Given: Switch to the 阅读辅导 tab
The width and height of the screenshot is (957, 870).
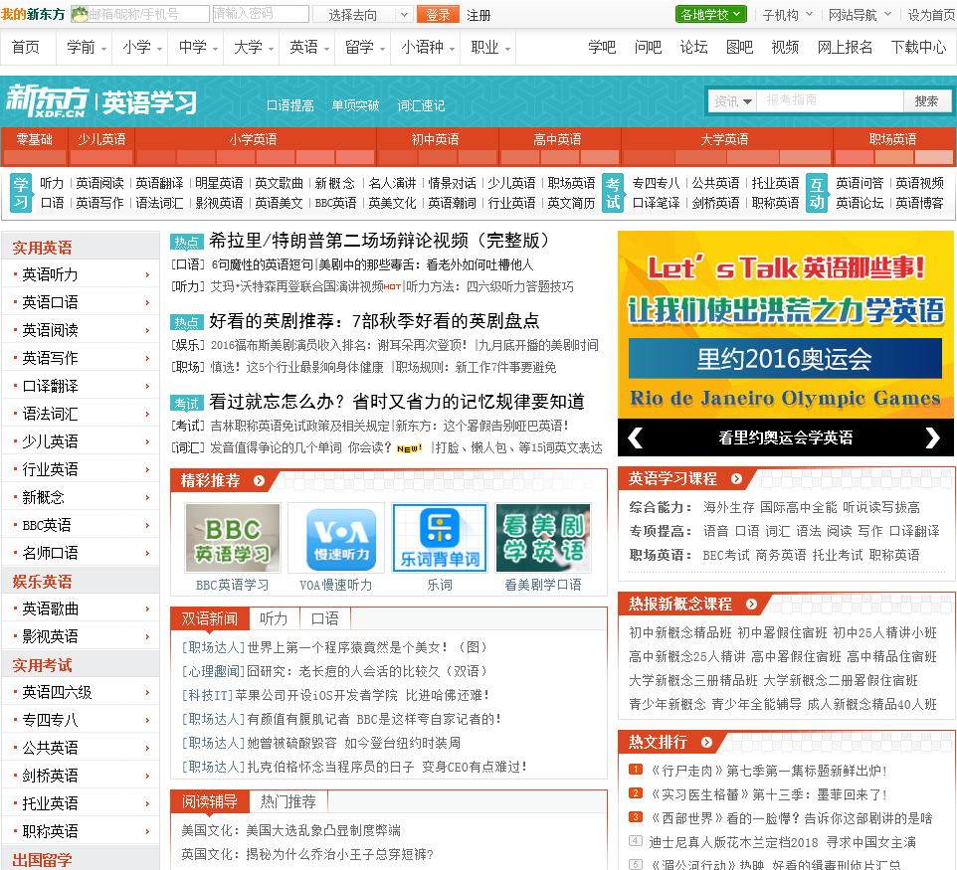Looking at the screenshot, I should point(209,801).
